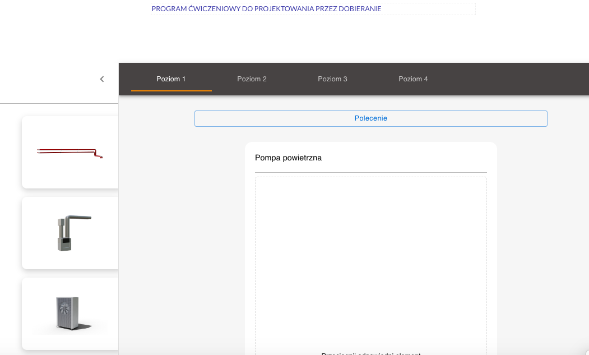The image size is (589, 355).
Task: Click the PROGRAM ĆWICZENIOWY title link
Action: [266, 8]
